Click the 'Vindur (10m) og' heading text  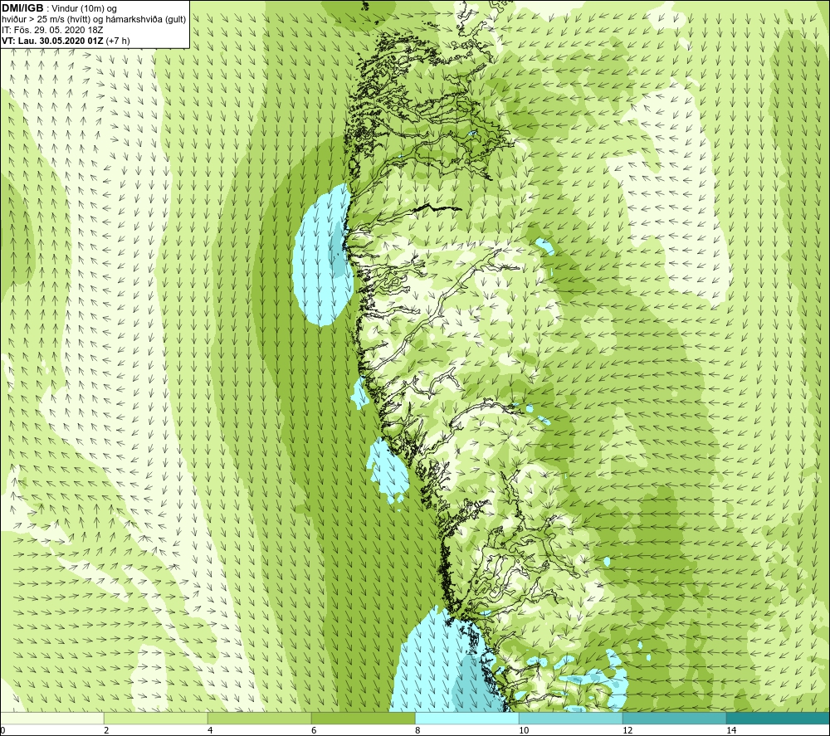click(85, 9)
